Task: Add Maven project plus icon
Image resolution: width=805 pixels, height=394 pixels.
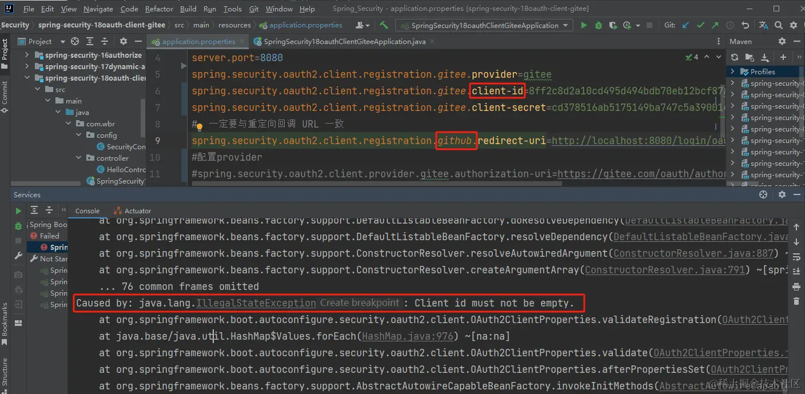Action: pos(783,57)
